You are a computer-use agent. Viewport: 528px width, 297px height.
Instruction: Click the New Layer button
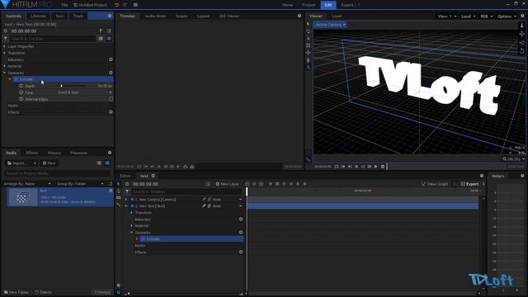[x=227, y=184]
